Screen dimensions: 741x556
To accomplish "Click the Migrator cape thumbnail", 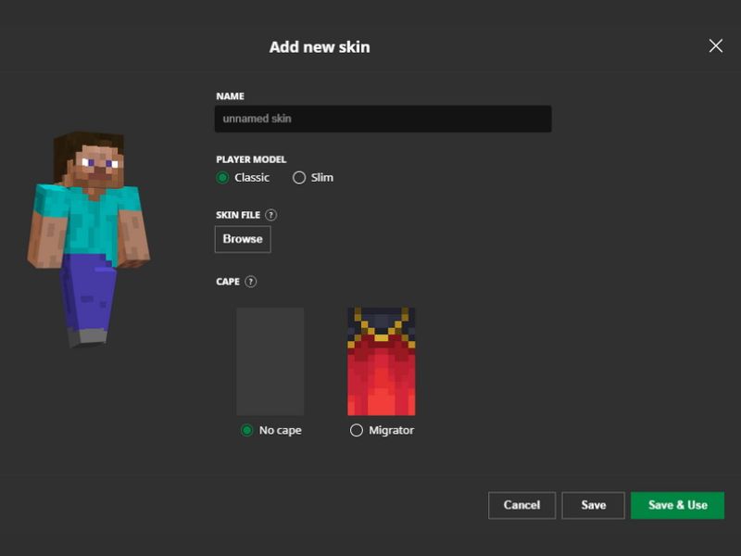I will 382,361.
